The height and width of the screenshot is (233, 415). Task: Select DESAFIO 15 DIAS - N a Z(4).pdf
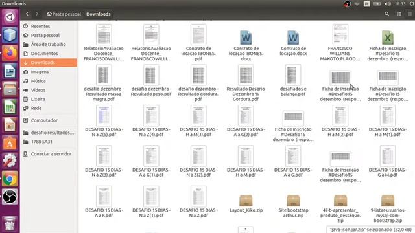[x=151, y=121]
